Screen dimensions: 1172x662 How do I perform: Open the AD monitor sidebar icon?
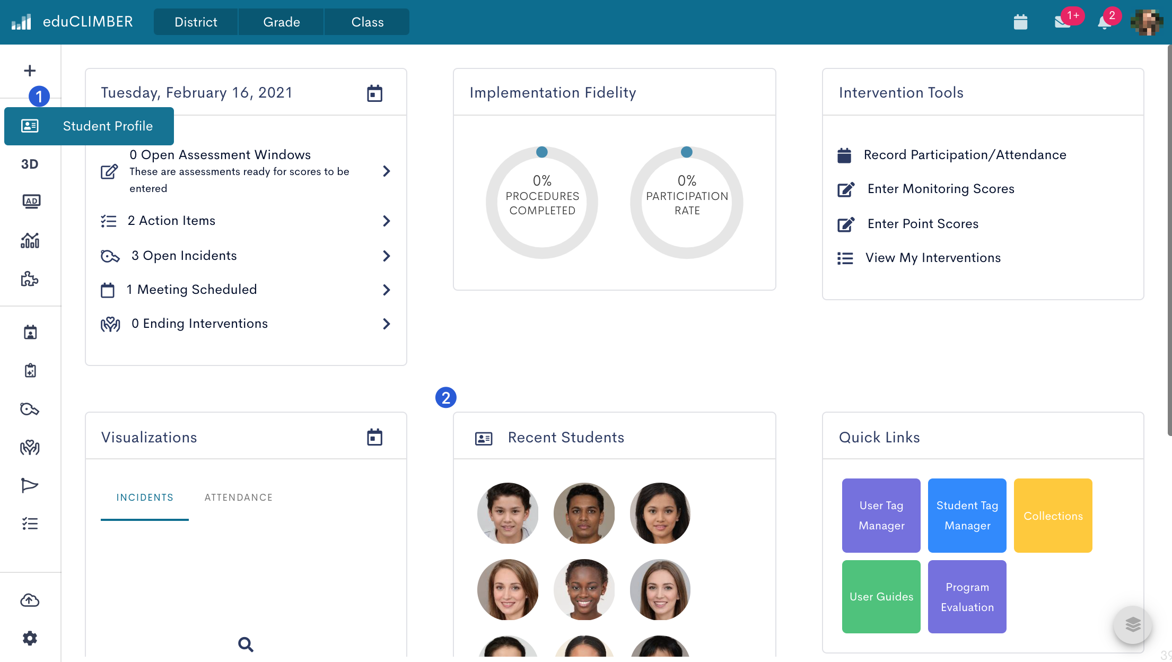(x=31, y=202)
